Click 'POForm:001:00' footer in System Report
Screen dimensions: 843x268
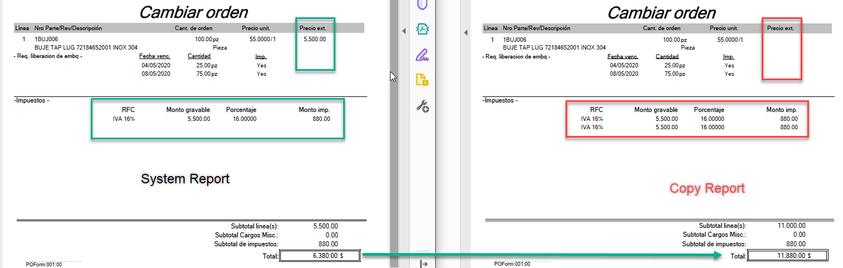tap(44, 264)
